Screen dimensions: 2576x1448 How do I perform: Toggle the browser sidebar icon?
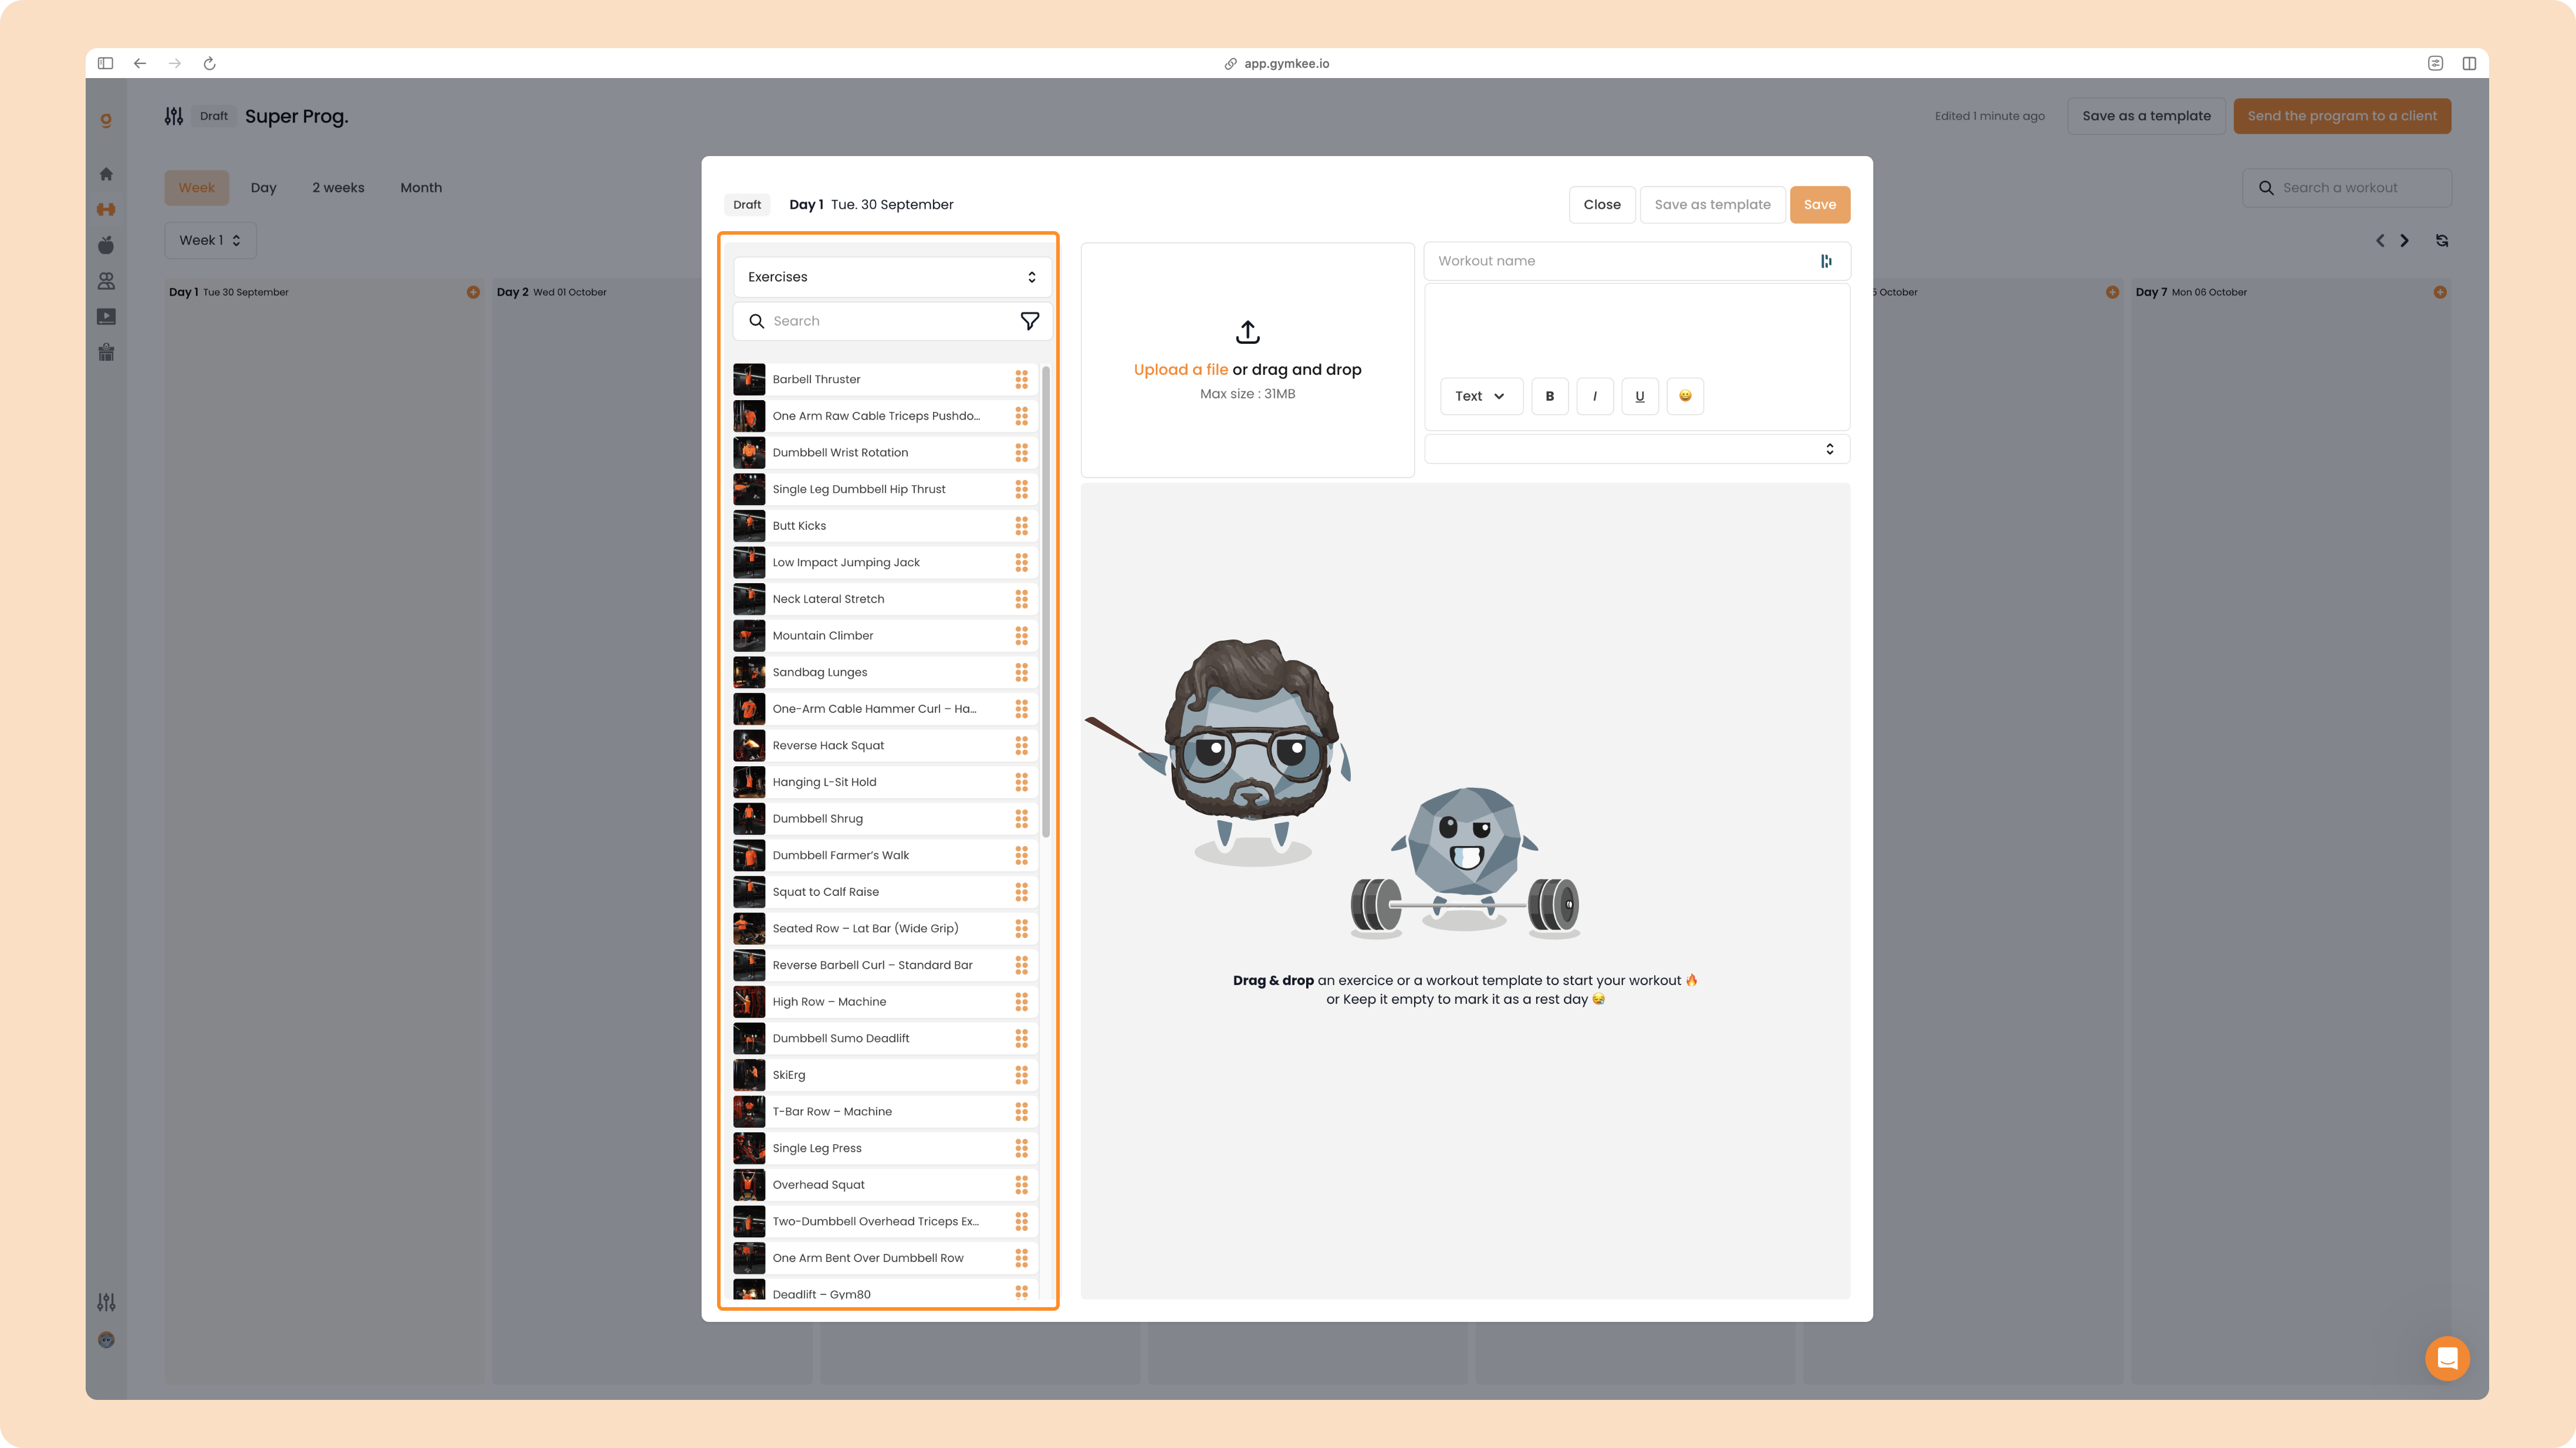coord(105,63)
